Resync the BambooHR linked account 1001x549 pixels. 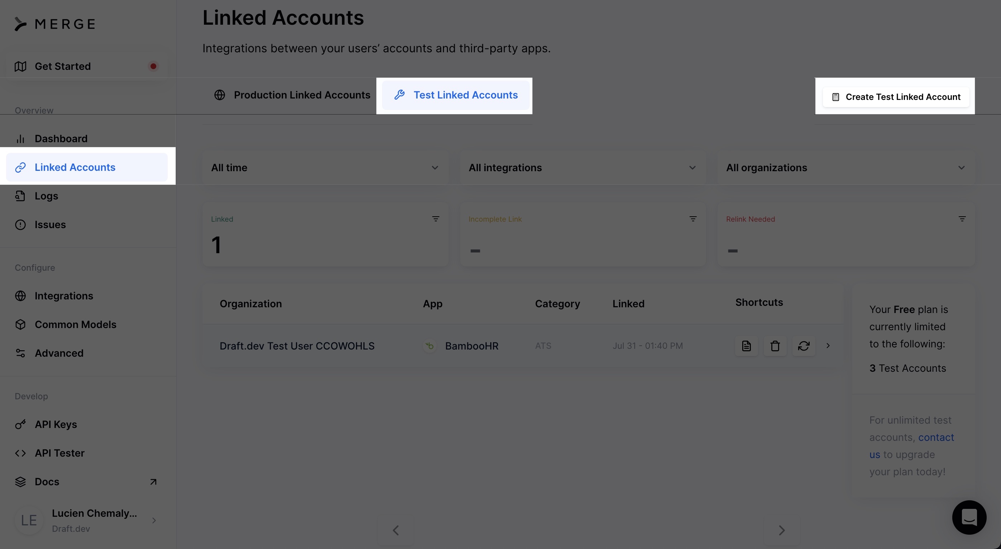[x=804, y=346]
